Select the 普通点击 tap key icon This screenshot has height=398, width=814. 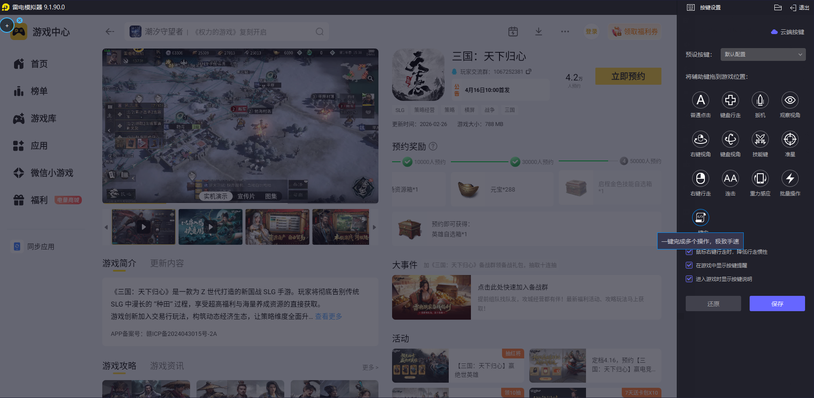tap(700, 100)
